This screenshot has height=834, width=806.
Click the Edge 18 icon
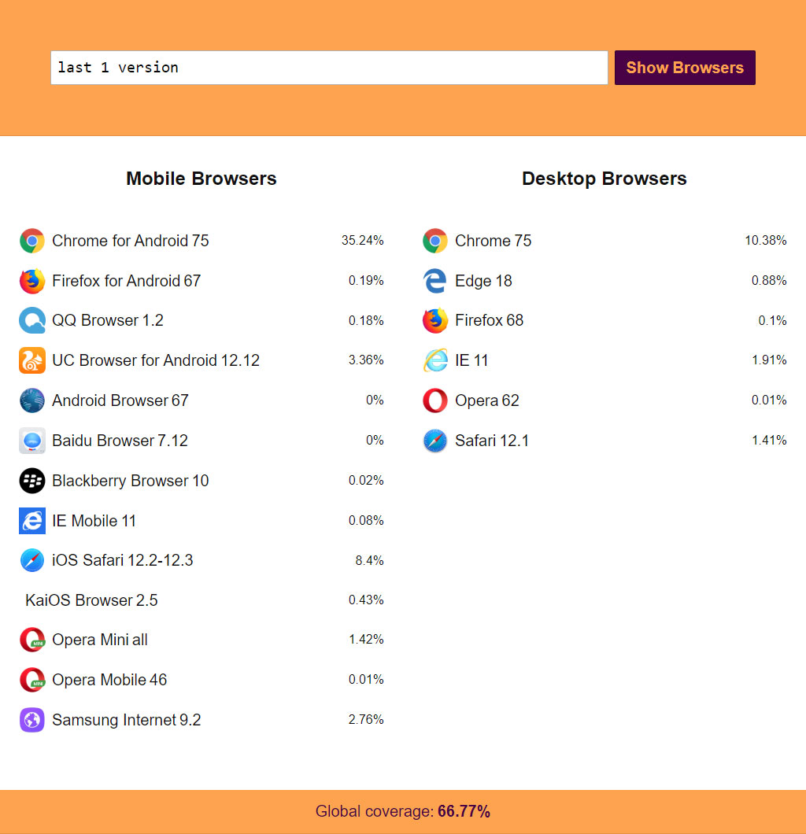435,281
